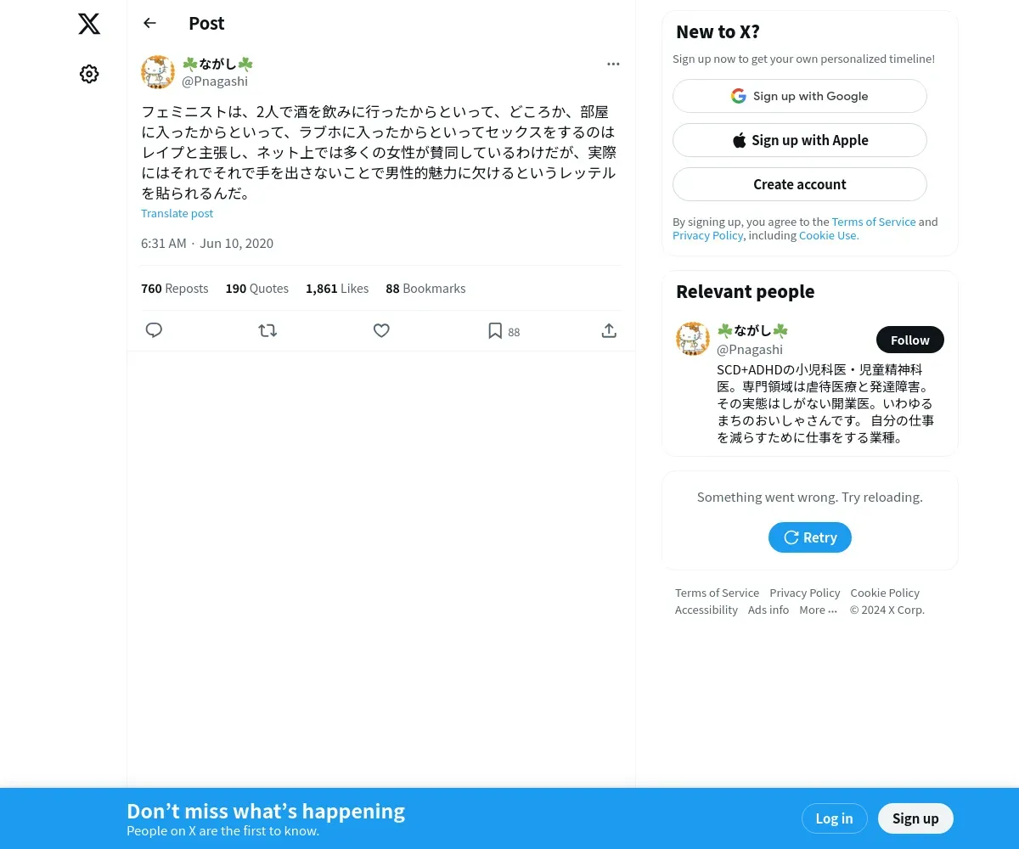Expand the footer More menu

[x=818, y=610]
